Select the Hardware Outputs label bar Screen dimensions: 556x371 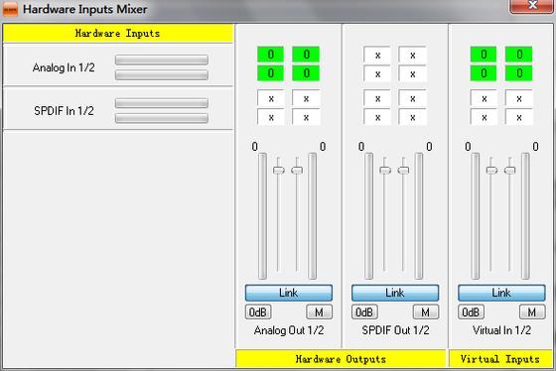pos(341,359)
